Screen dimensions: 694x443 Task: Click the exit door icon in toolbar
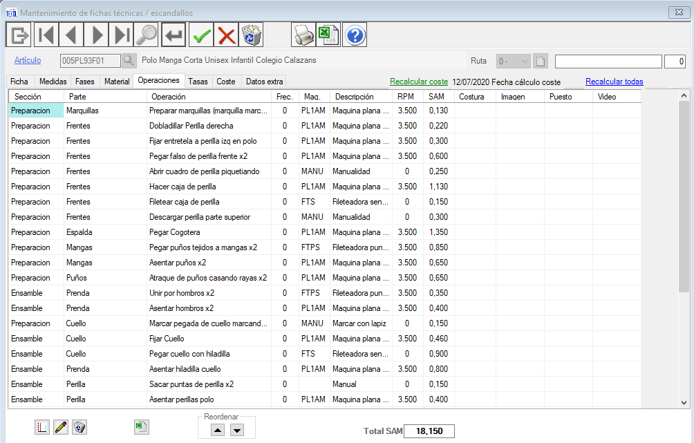tap(19, 34)
